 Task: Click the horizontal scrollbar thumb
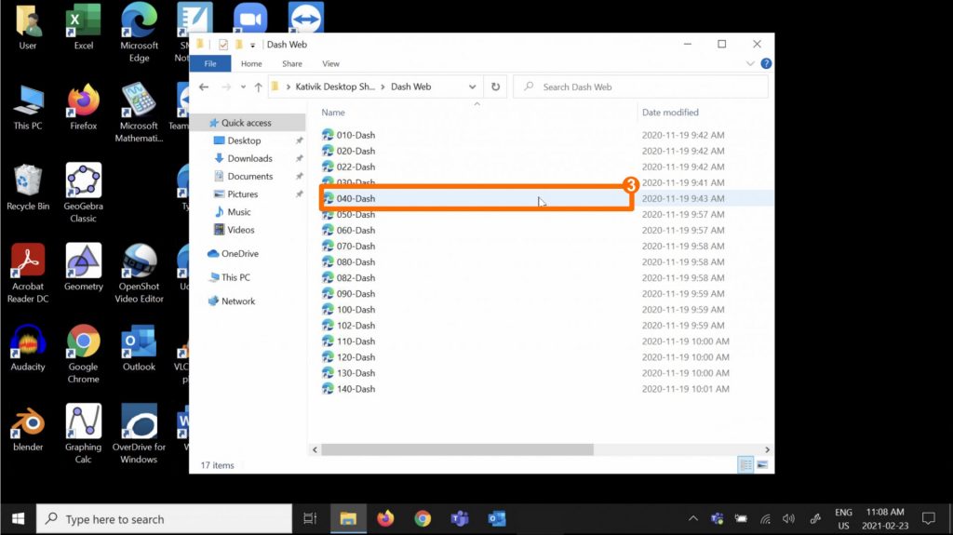pos(456,449)
